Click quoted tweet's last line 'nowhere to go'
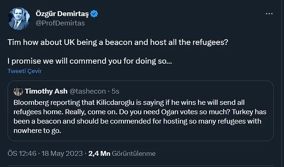Image resolution: width=284 pixels, height=167 pixels. tap(37, 130)
